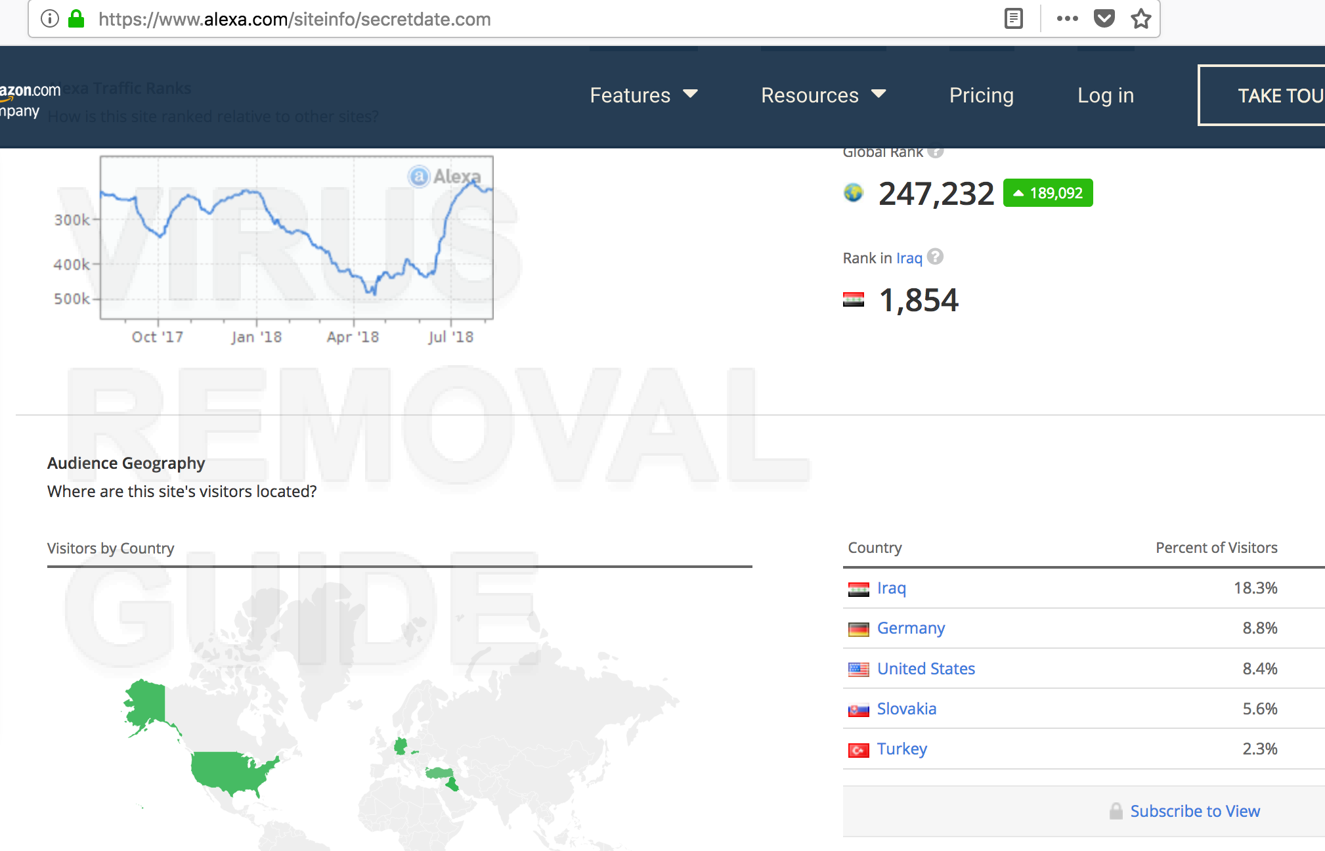Toggle reader view icon in address bar
This screenshot has height=851, width=1325.
pos(1014,18)
